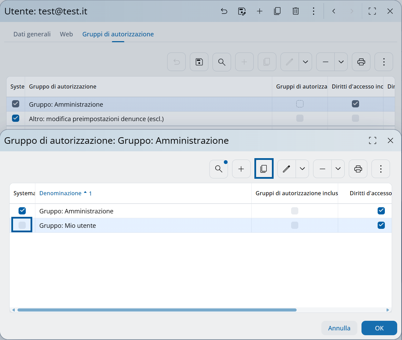This screenshot has height=340, width=402.
Task: Switch to the Dati generali tab
Action: tap(32, 34)
